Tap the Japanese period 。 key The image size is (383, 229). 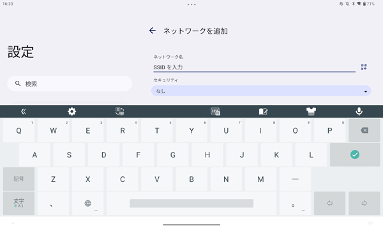[x=295, y=203]
